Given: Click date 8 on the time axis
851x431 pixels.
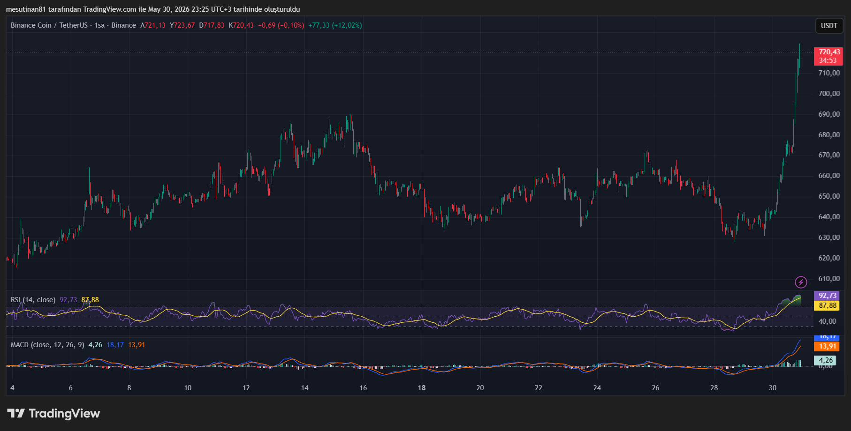Looking at the screenshot, I should [x=129, y=388].
